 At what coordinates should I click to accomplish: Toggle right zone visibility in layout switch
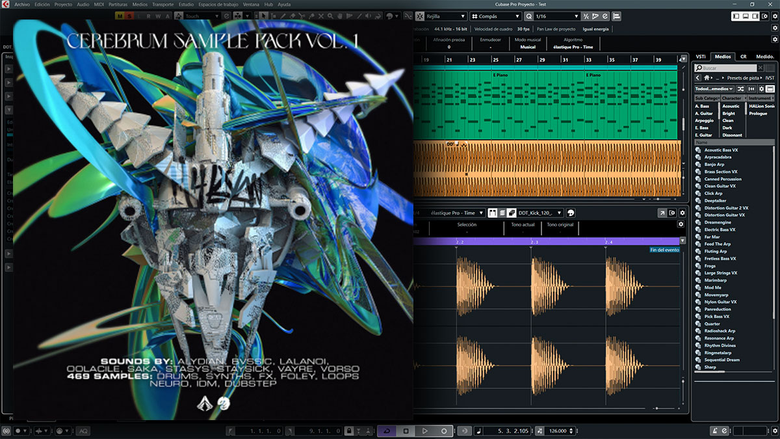tap(755, 16)
